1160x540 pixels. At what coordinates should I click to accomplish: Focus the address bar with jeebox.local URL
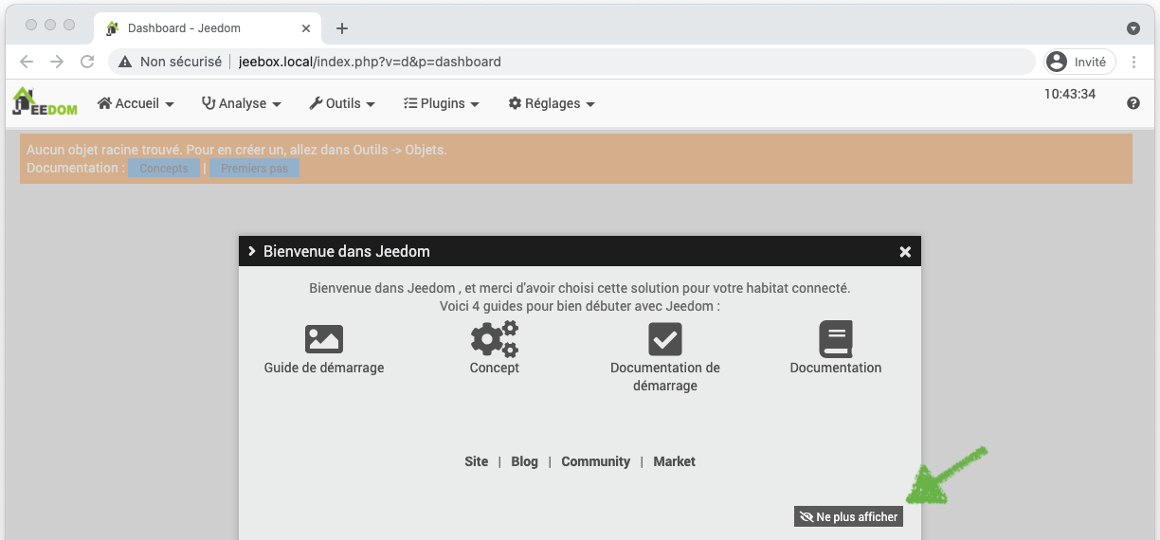point(572,62)
